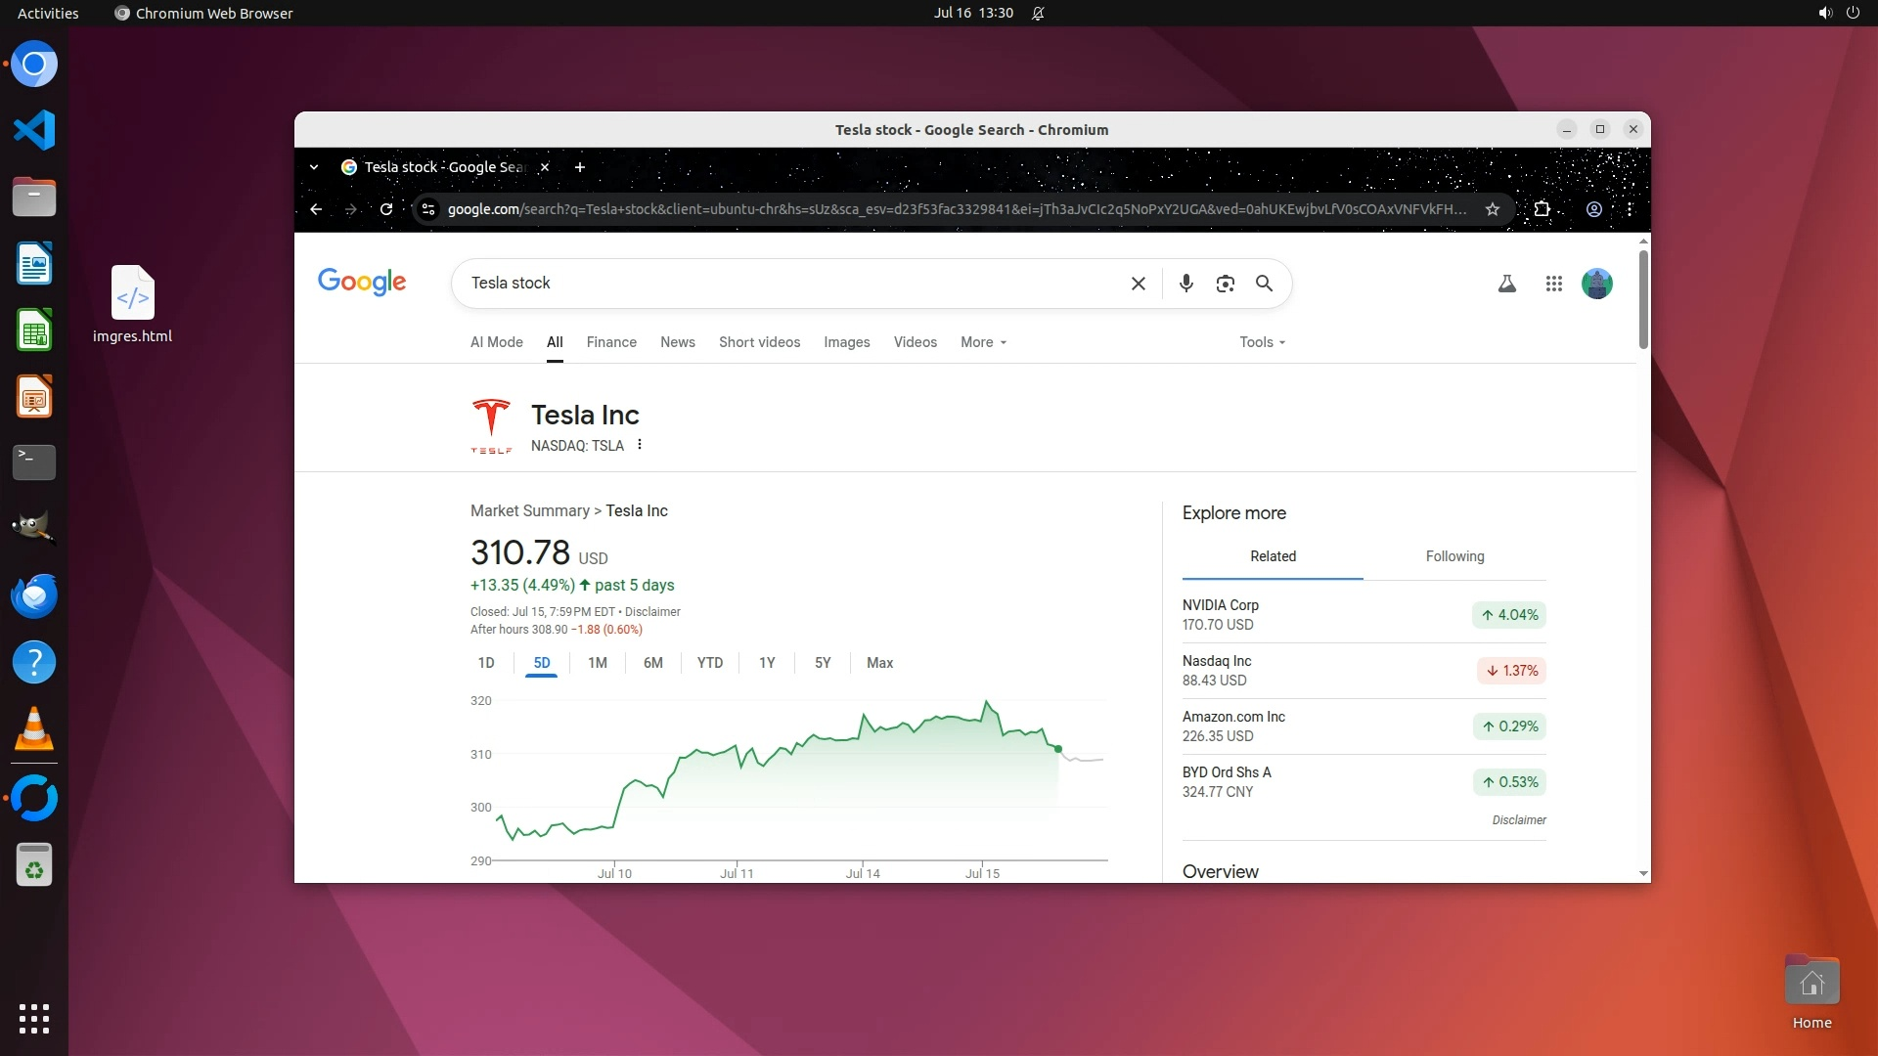
Task: Click the Market Summary breadcrumb link
Action: pyautogui.click(x=529, y=510)
